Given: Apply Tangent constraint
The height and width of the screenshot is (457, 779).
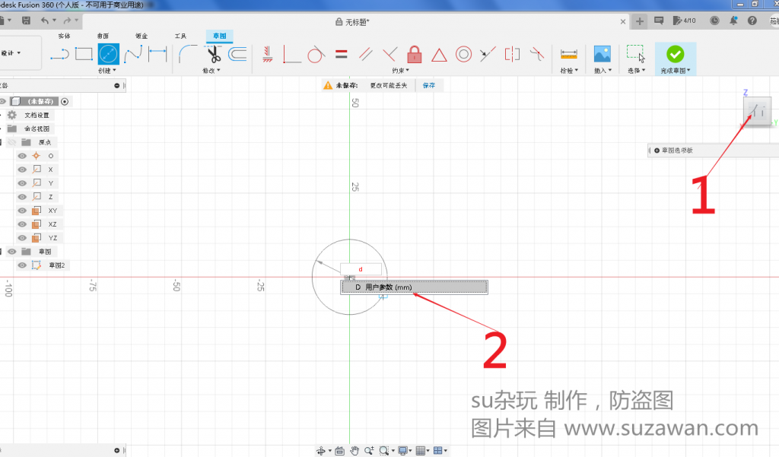Looking at the screenshot, I should [x=316, y=54].
